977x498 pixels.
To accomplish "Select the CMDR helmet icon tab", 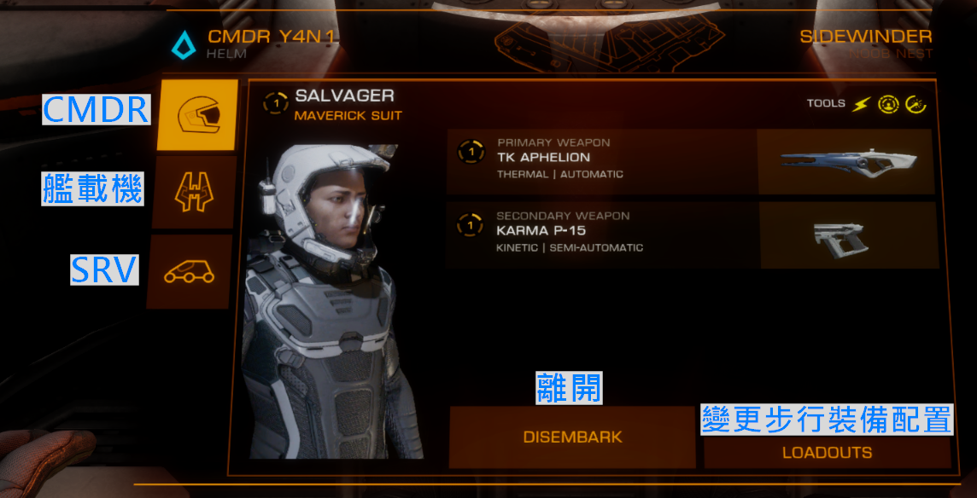I will pos(197,114).
